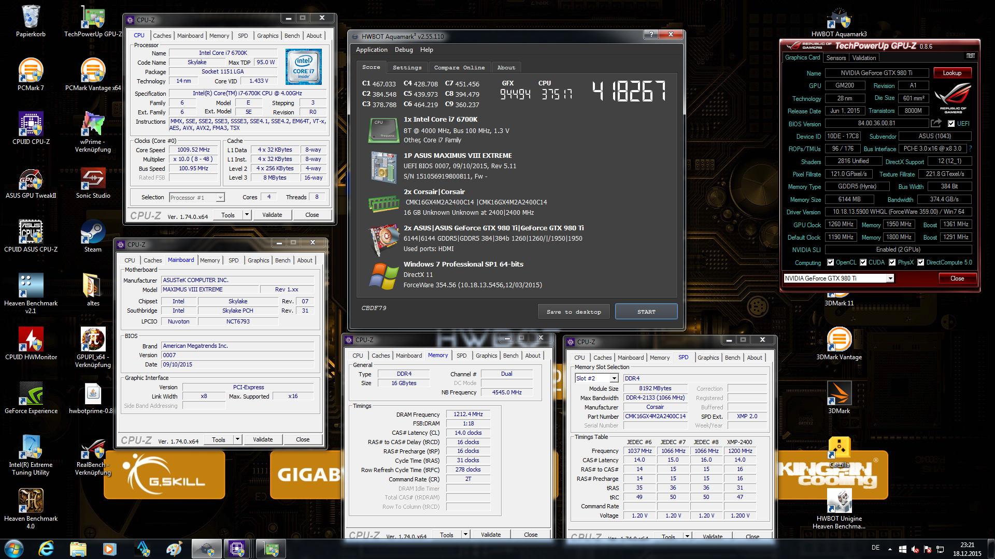Open Sonic Studio desktop icon

click(x=93, y=183)
